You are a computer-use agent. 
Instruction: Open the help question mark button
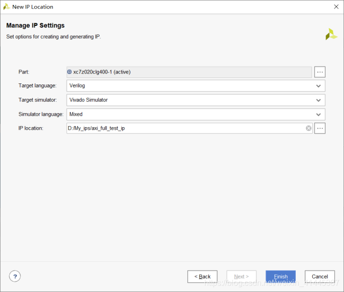coord(15,277)
